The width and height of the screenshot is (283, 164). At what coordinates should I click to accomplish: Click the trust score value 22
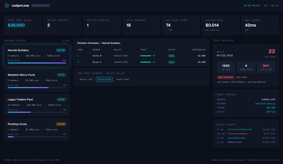tap(272, 52)
